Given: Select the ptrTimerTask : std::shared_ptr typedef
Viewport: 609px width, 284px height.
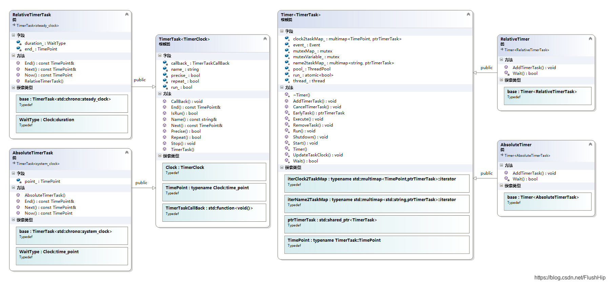Looking at the screenshot, I should (377, 224).
